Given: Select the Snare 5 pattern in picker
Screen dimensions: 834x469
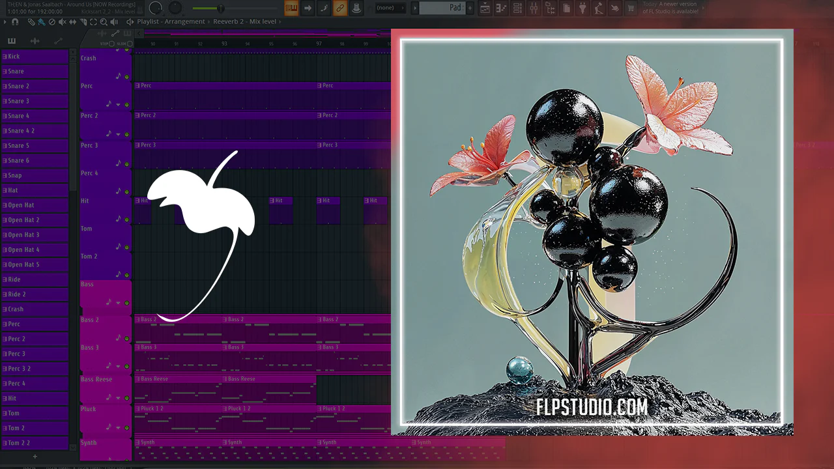Looking at the screenshot, I should 35,146.
